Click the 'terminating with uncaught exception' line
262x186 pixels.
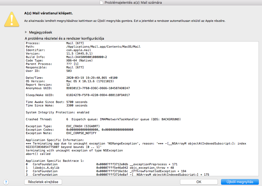[x=74, y=150]
